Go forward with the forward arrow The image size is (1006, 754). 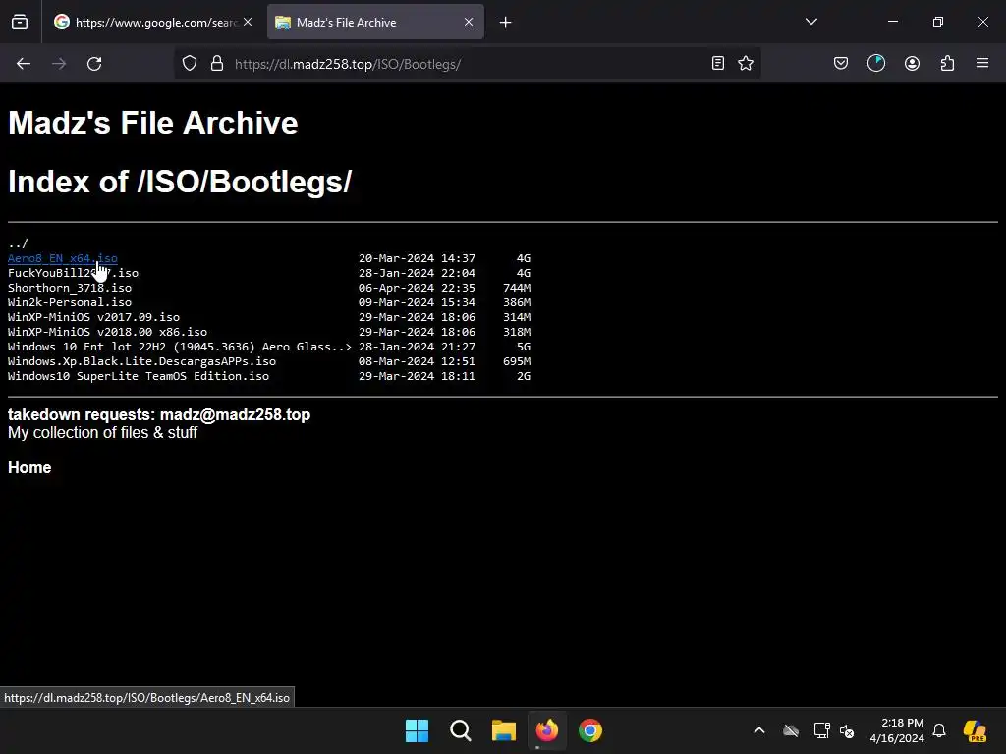tap(59, 64)
